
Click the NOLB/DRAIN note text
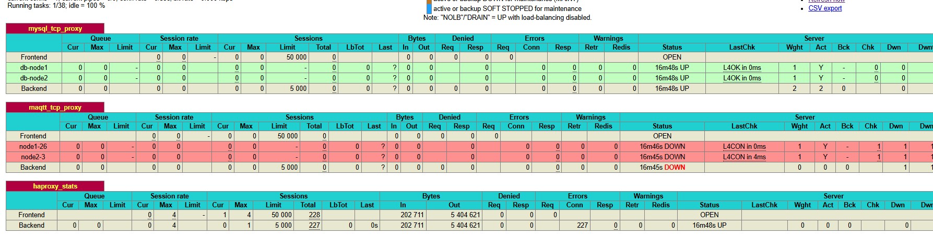pyautogui.click(x=507, y=18)
